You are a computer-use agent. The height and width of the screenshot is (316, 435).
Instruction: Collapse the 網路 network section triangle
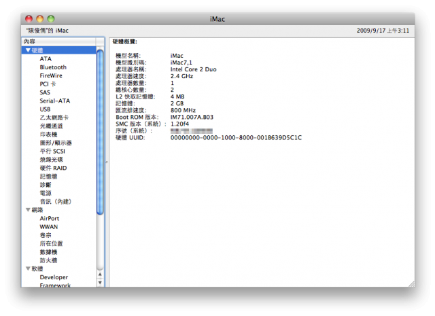coord(28,210)
